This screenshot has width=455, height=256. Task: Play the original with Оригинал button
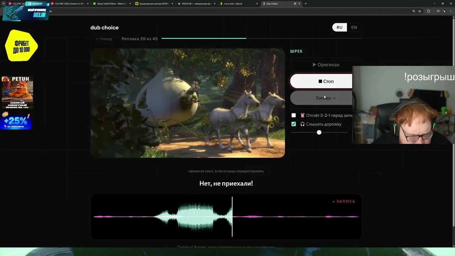tap(326, 65)
